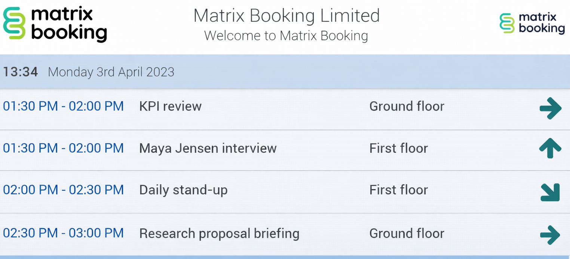The height and width of the screenshot is (259, 570).
Task: Click the 02:30 PM - 03:00 PM time slot
Action: (x=63, y=234)
